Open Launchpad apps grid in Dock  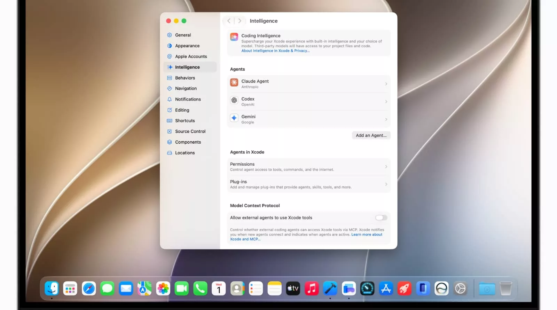click(x=70, y=288)
